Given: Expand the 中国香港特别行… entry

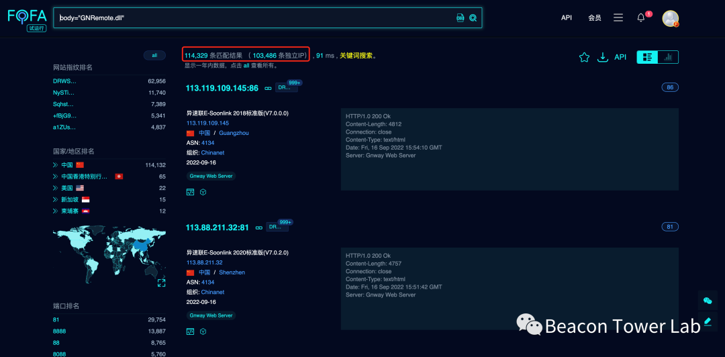Looking at the screenshot, I should coord(56,176).
